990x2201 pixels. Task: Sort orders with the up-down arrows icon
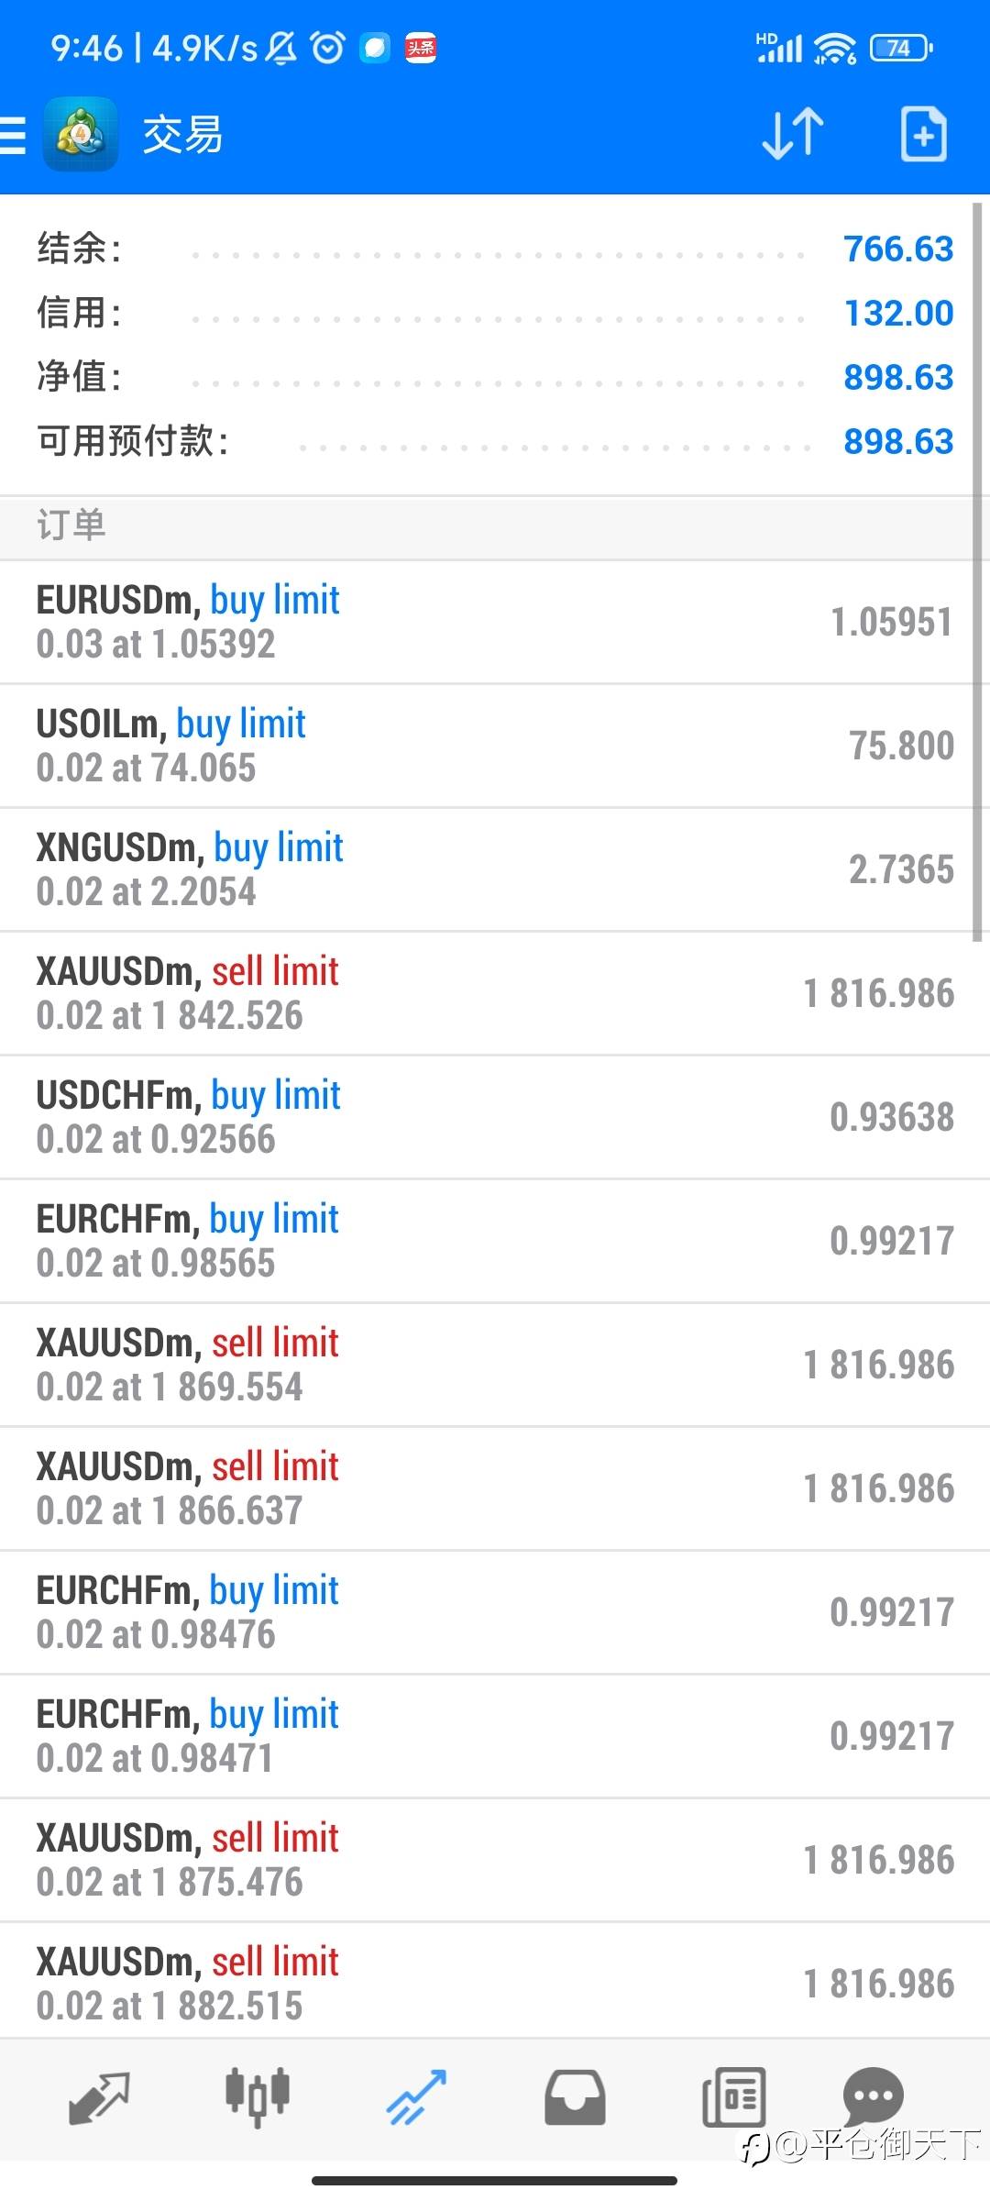coord(793,134)
